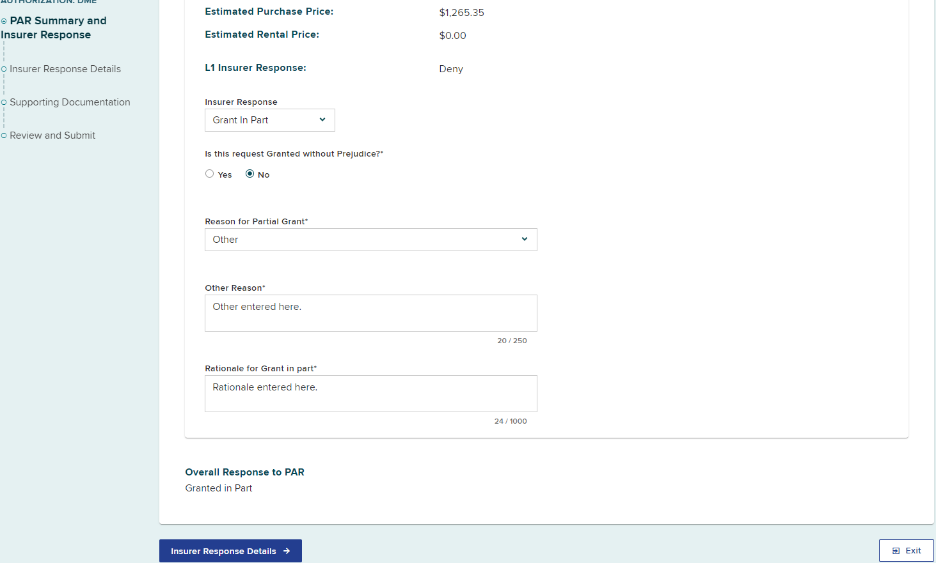Click chevron on Reason for Partial Grant
This screenshot has width=936, height=563.
[525, 239]
